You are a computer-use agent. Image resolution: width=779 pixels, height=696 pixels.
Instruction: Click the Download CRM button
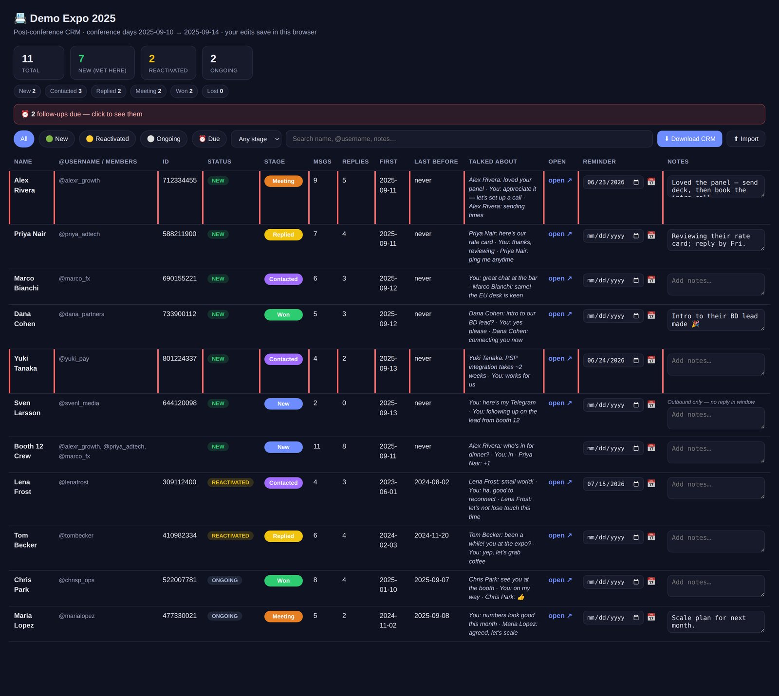pyautogui.click(x=689, y=139)
